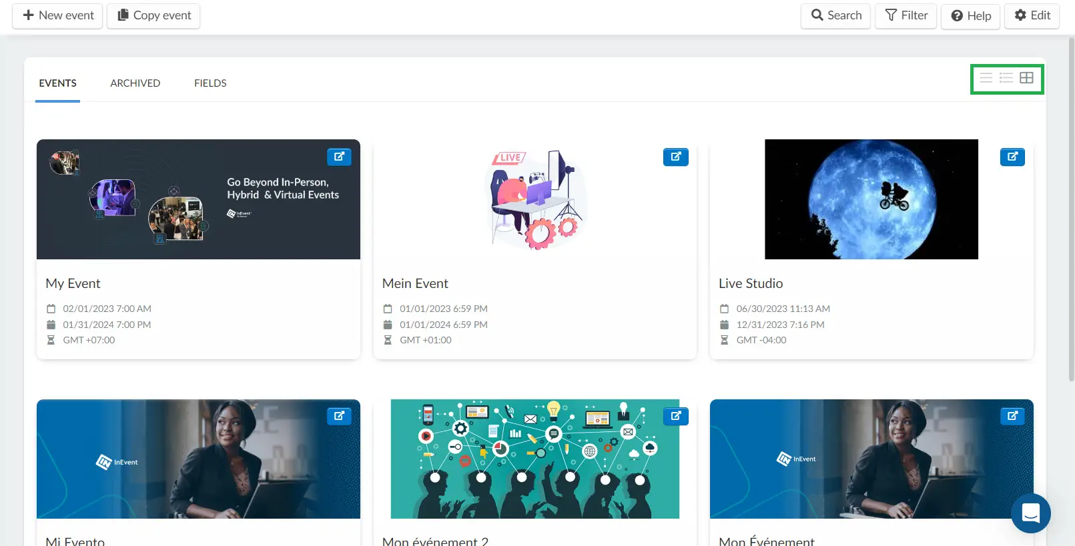Select the grid view icon
This screenshot has width=1075, height=546.
click(x=1027, y=78)
